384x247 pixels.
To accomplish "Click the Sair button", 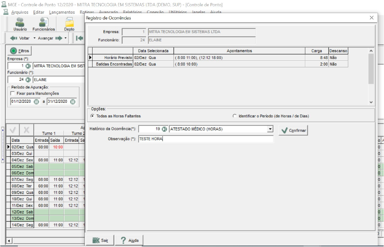I will 100,240.
